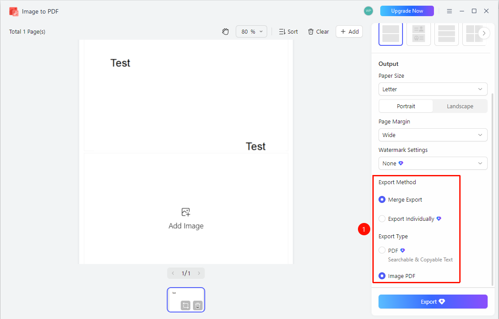Click the Add Image placeholder icon
The image size is (499, 319).
[x=186, y=212]
